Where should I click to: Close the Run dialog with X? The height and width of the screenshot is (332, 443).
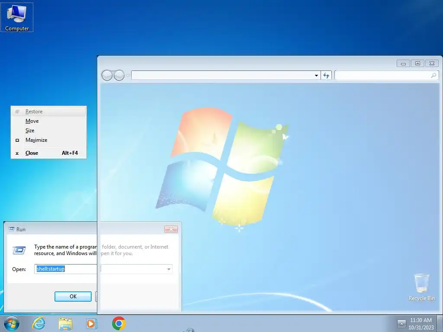coord(171,229)
